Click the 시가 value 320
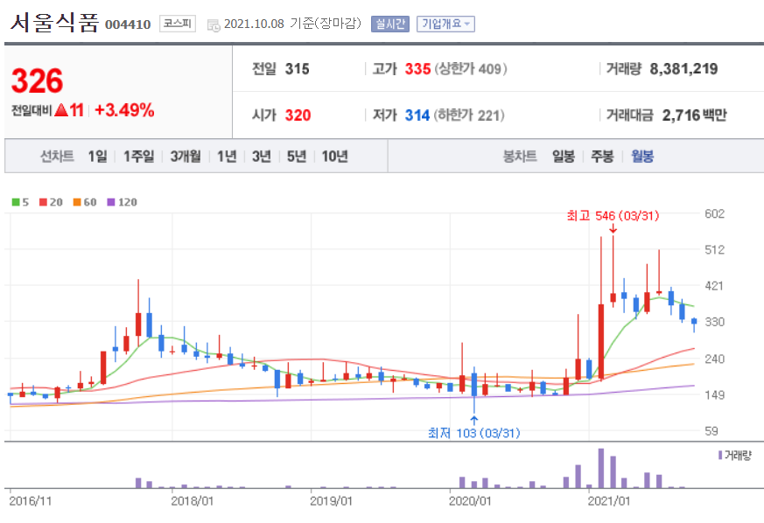The image size is (764, 523). tap(298, 115)
